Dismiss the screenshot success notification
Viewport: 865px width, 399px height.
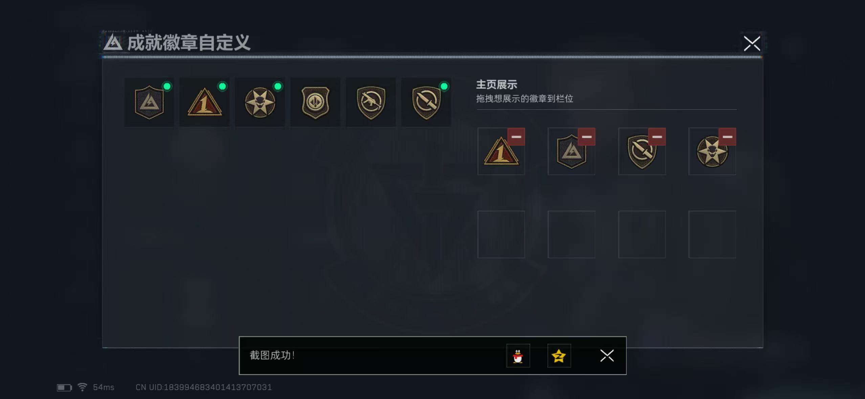pos(607,356)
